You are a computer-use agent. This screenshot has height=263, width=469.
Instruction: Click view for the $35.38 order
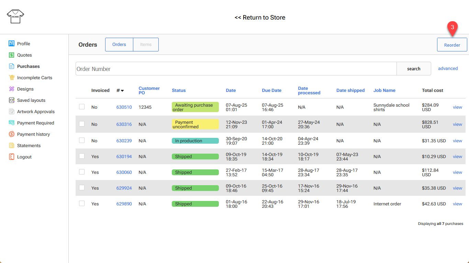(x=457, y=188)
